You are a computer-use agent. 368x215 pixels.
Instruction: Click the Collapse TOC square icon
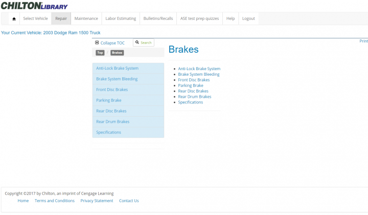pos(97,42)
